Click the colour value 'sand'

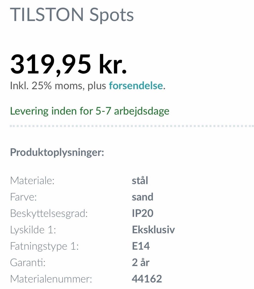142,197
